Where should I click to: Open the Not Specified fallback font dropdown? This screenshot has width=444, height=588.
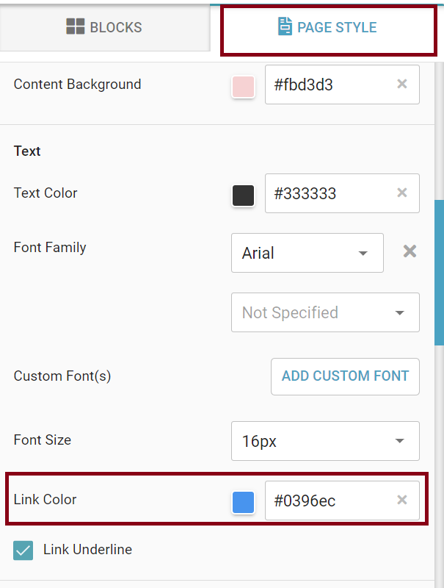325,312
